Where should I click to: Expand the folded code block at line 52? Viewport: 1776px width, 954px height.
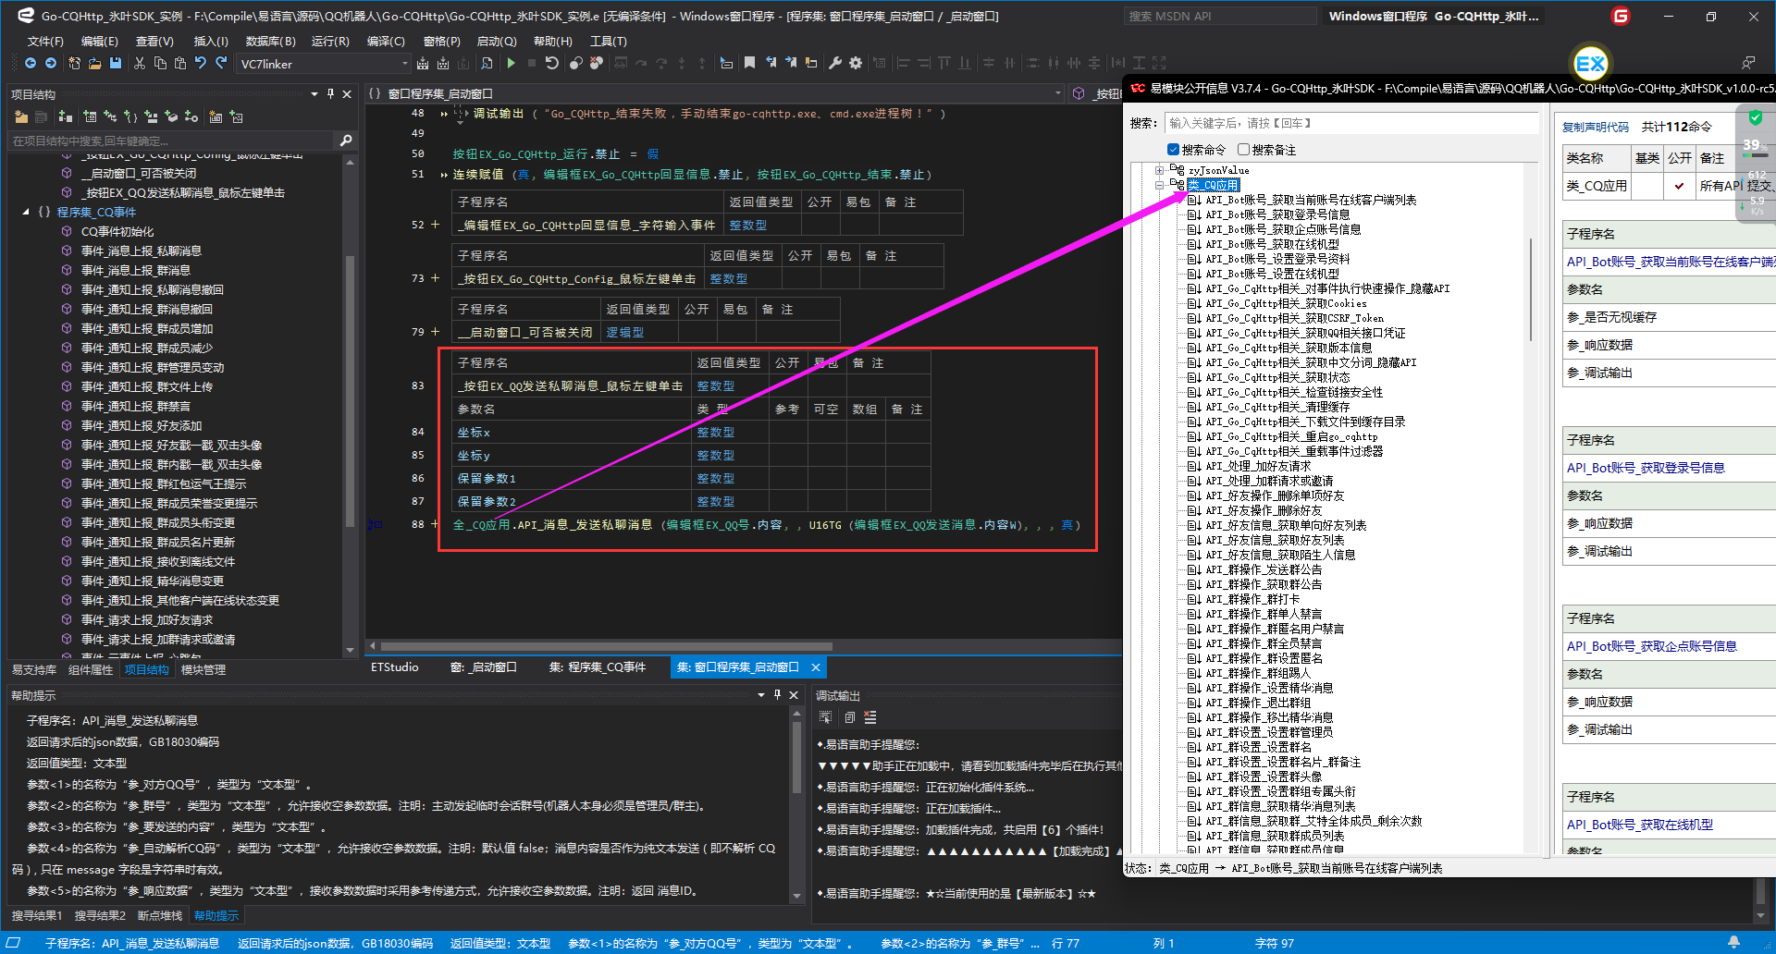coord(435,225)
